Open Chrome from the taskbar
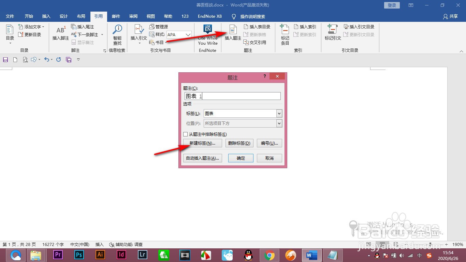This screenshot has height=262, width=466. pos(270,255)
